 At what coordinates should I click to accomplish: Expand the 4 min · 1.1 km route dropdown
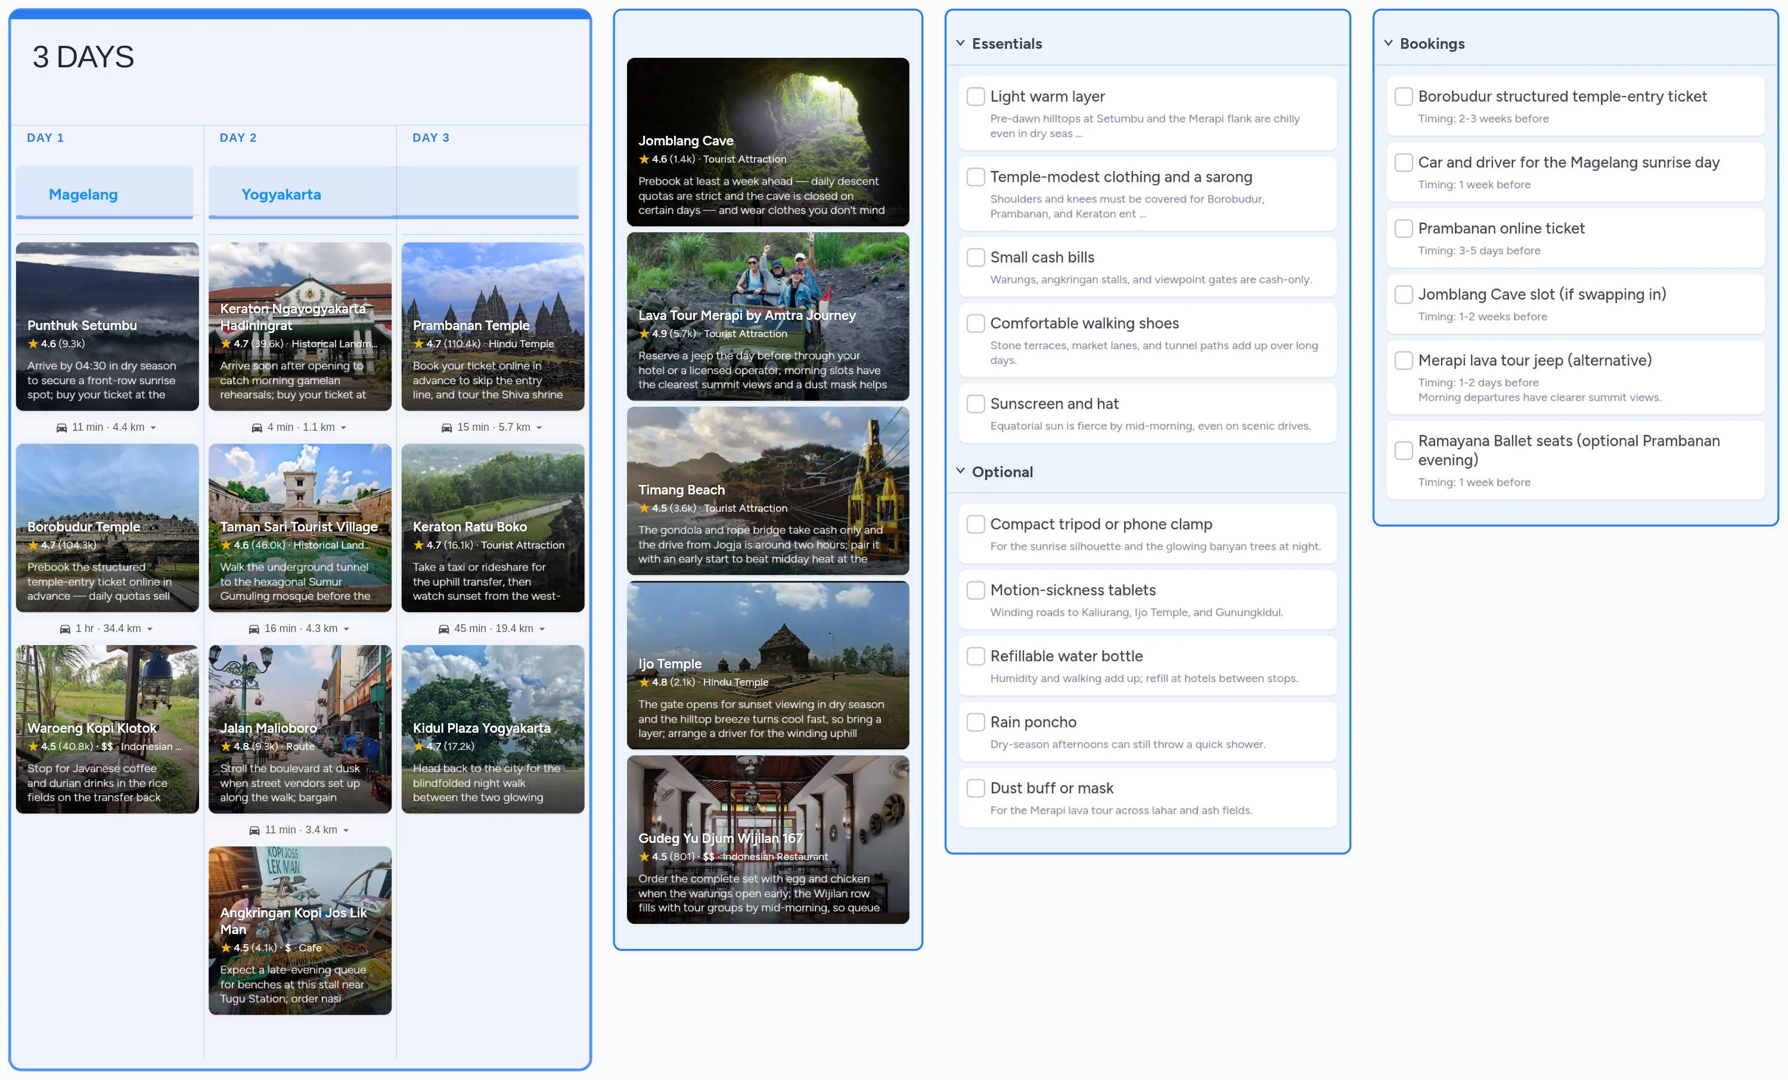click(x=343, y=428)
